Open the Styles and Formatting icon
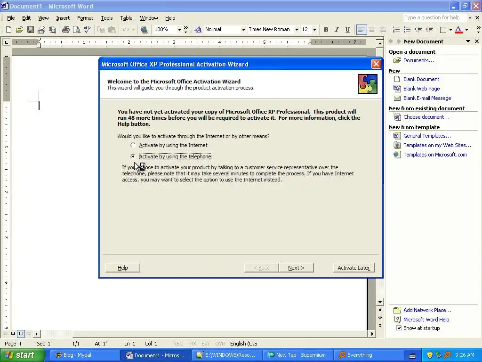The height and width of the screenshot is (362, 482). (x=198, y=30)
